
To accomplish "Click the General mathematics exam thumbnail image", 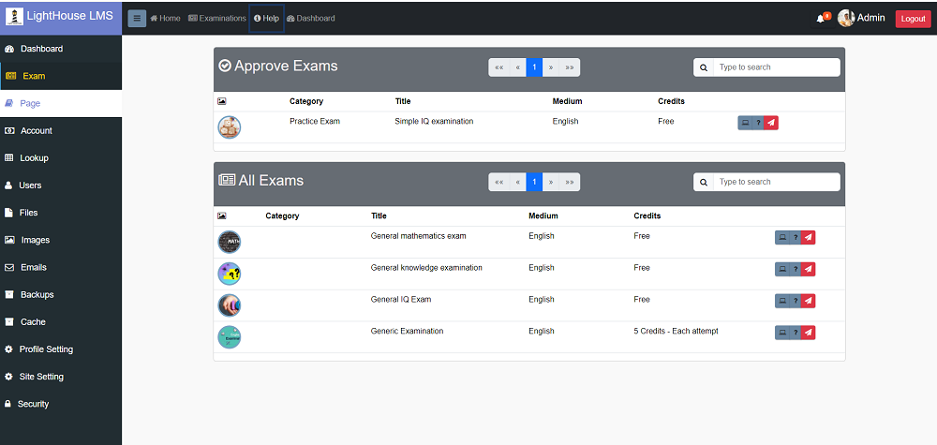I will point(230,242).
